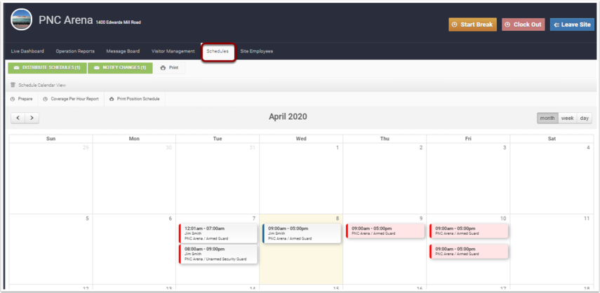Click the Schedule Calendar View list icon
The image size is (600, 293).
(13, 86)
